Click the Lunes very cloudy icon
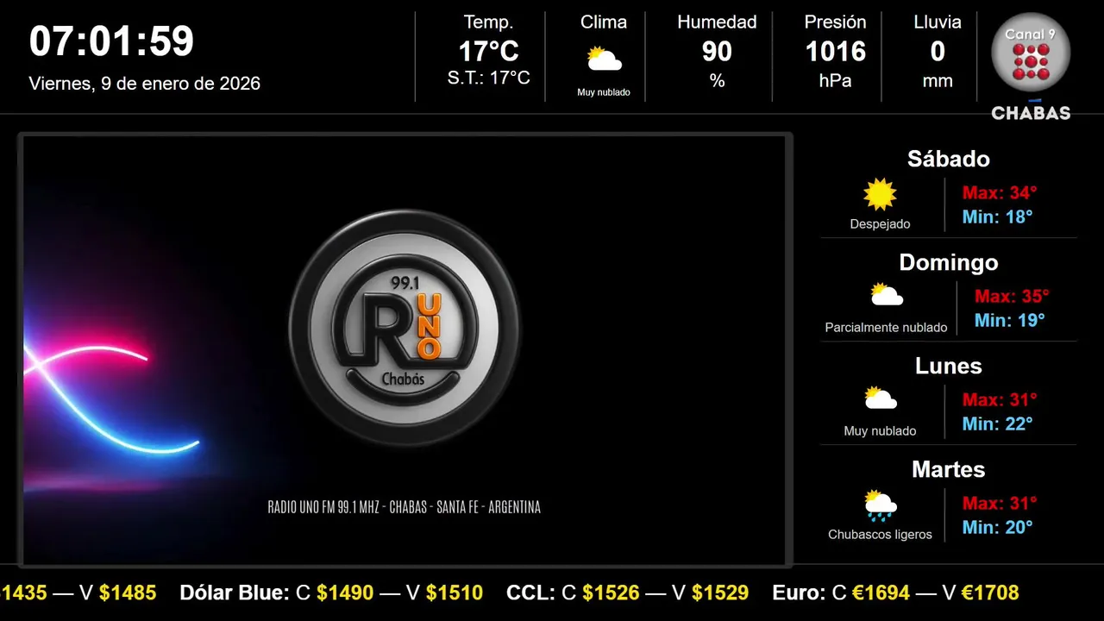This screenshot has height=621, width=1104. [x=880, y=398]
